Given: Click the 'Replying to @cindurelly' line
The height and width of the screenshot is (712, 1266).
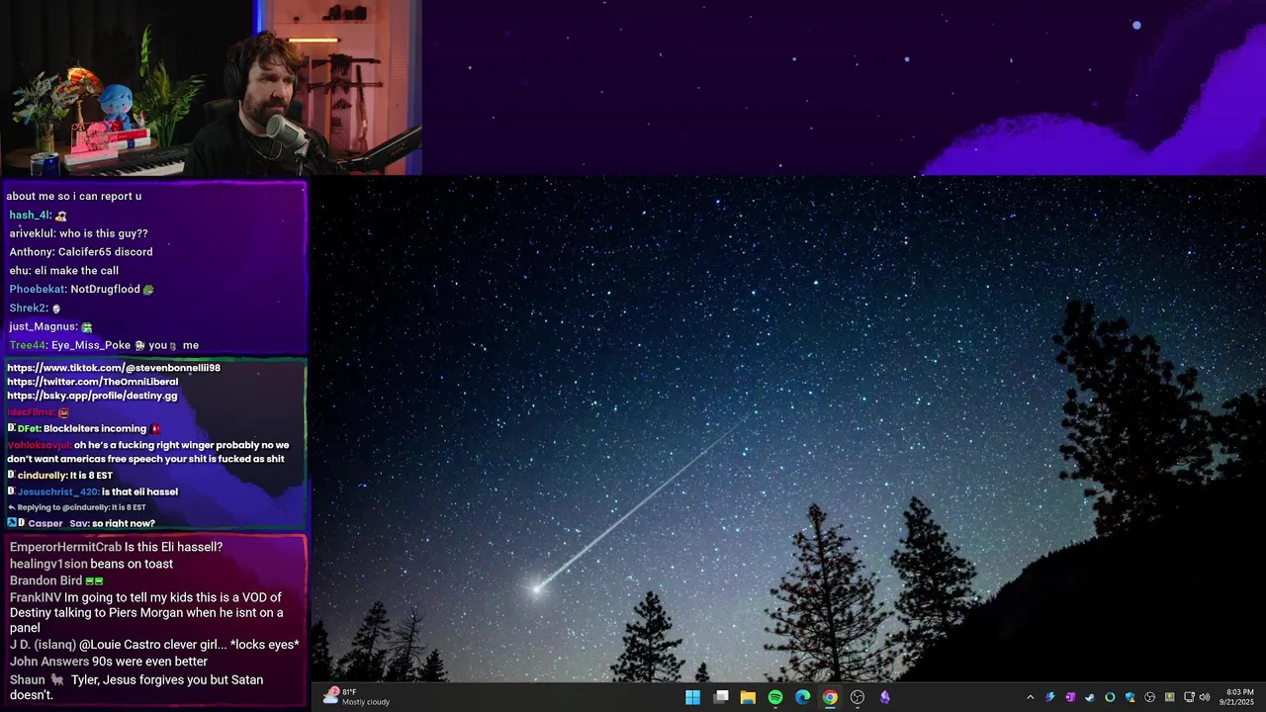Looking at the screenshot, I should 76,507.
